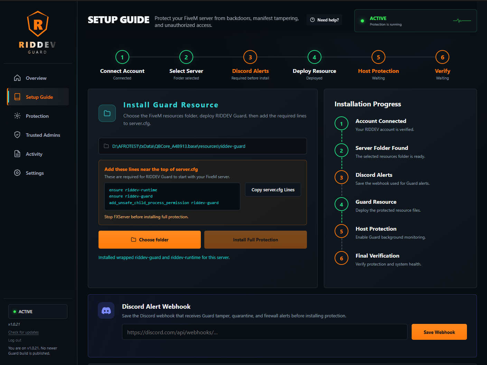Click the Choose folder button
This screenshot has width=487, height=365.
click(x=150, y=240)
